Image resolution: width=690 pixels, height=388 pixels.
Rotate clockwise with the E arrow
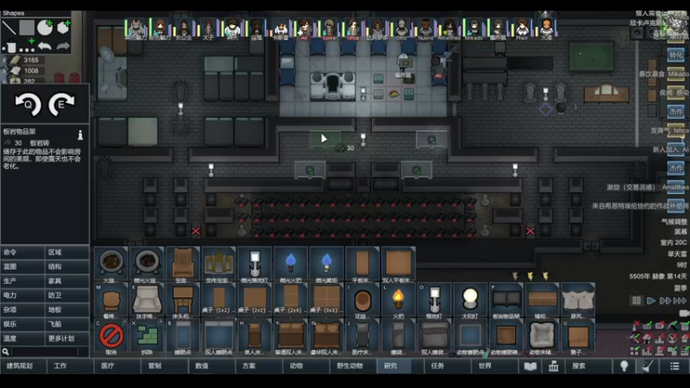[x=61, y=104]
